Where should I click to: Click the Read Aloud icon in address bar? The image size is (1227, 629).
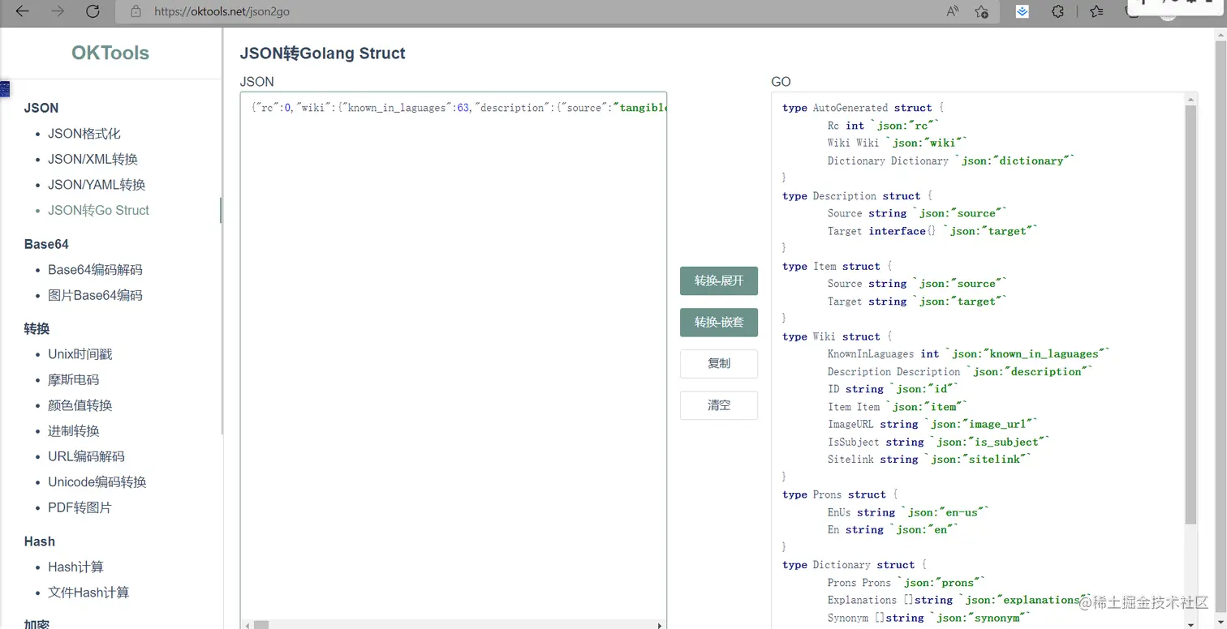click(953, 11)
